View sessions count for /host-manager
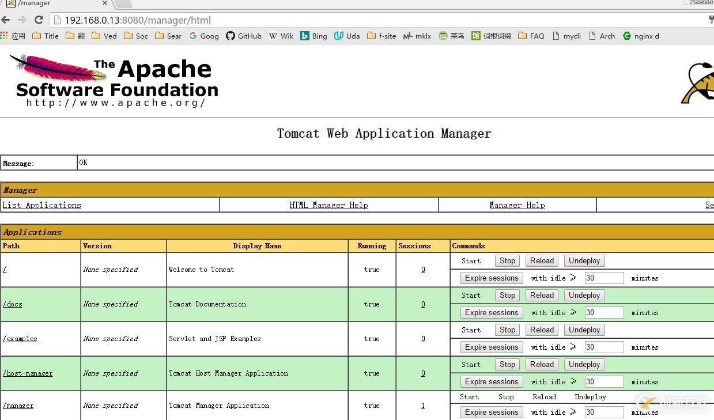 [423, 373]
